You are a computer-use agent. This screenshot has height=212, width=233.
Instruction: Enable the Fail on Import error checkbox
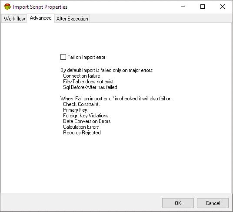click(63, 57)
